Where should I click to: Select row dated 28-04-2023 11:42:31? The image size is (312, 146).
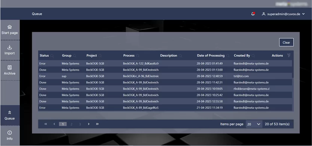(165, 82)
